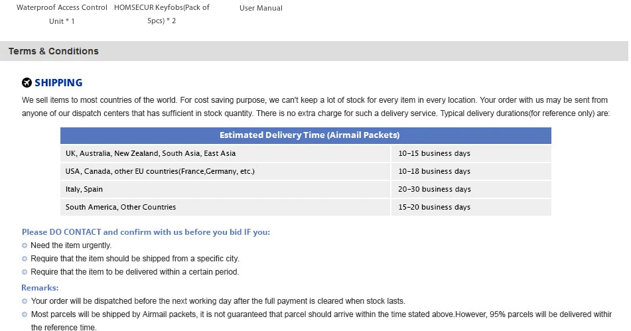Viewport: 631px width, 331px height.
Task: Click the User Manual label
Action: point(261,9)
